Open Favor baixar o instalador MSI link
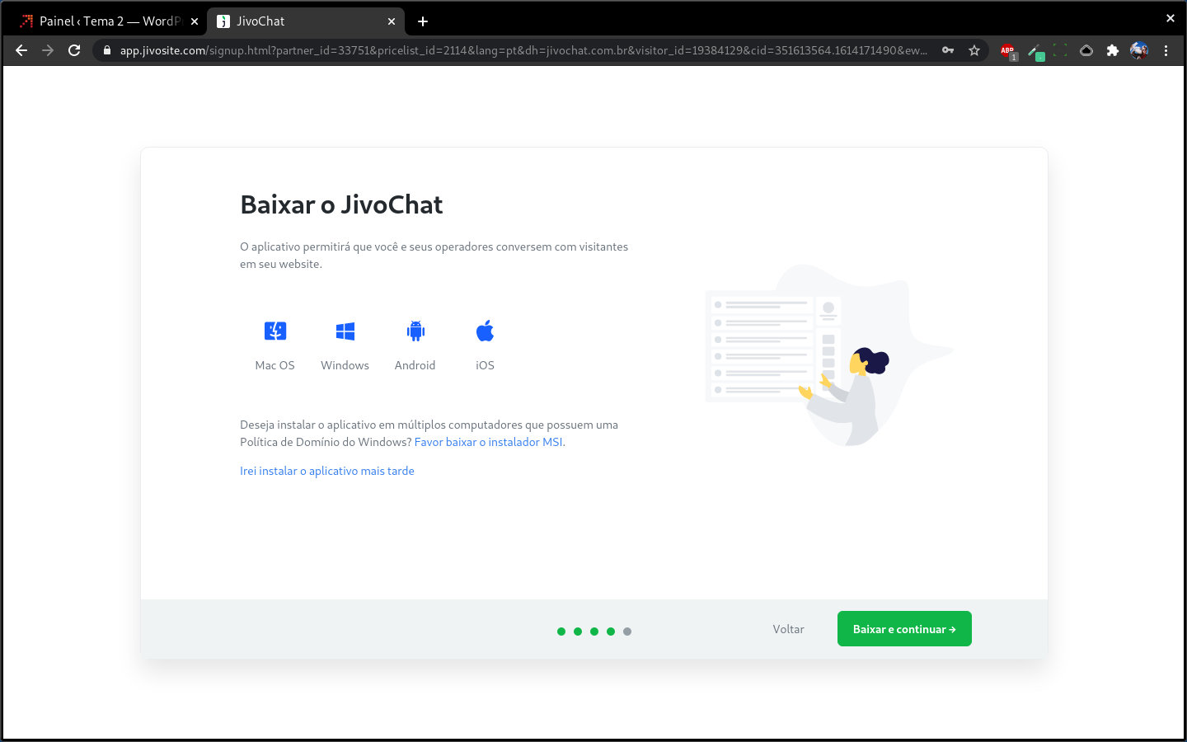 (489, 442)
